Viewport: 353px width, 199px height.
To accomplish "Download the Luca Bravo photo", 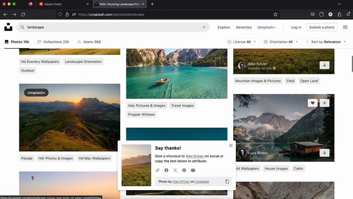I will click(x=324, y=153).
